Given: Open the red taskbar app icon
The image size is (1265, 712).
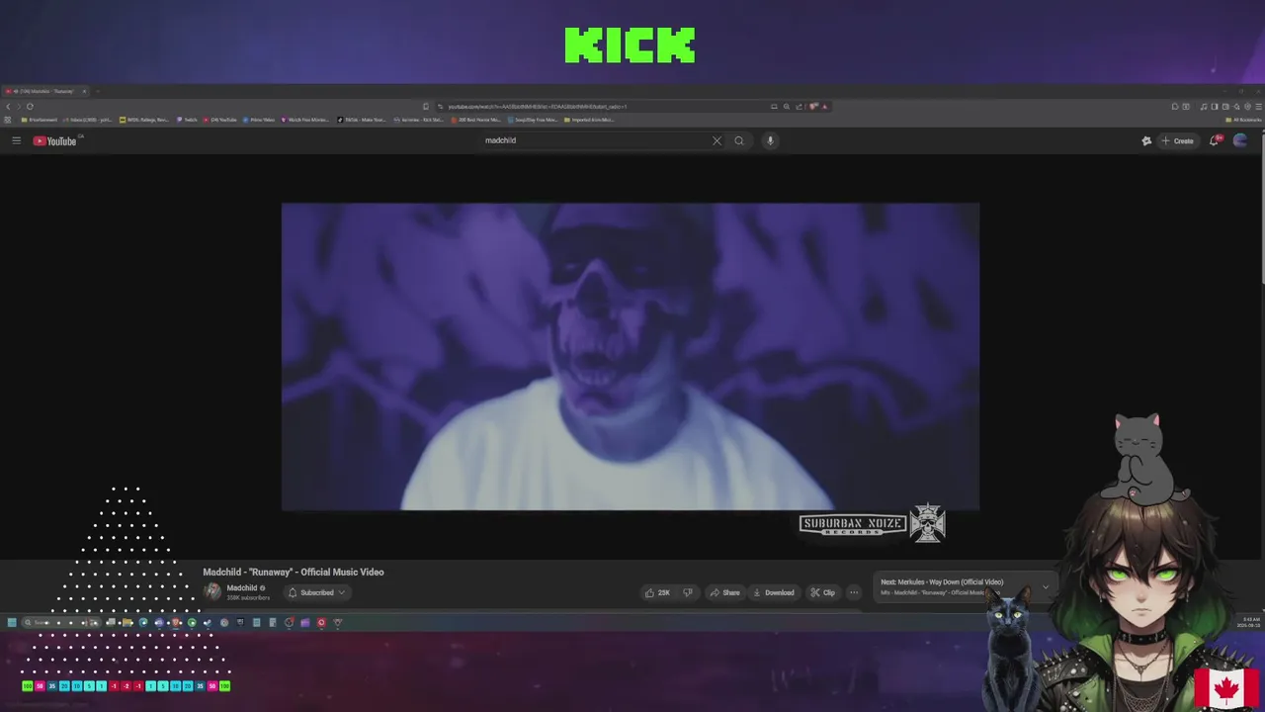Looking at the screenshot, I should [x=321, y=623].
